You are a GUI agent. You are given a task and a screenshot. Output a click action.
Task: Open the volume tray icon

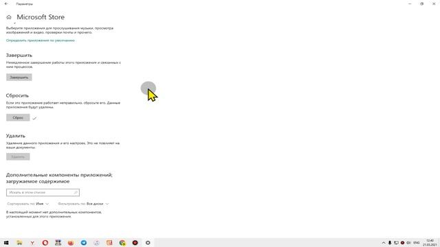408,242
